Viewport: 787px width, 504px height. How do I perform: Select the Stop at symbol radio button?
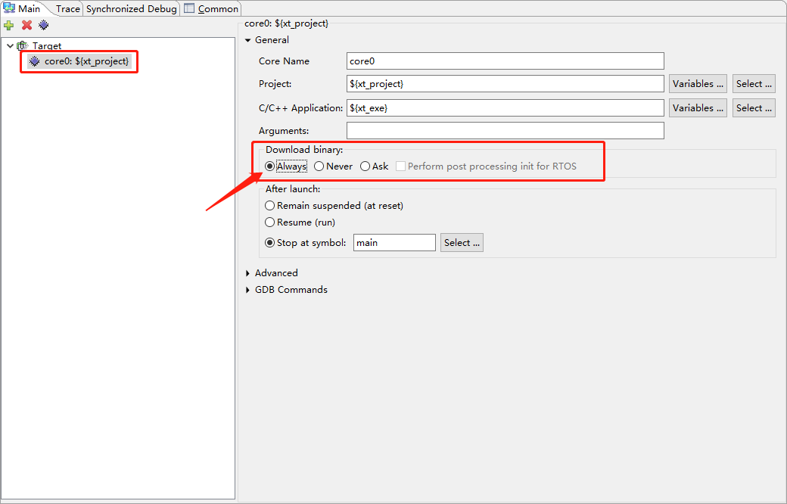pos(270,243)
